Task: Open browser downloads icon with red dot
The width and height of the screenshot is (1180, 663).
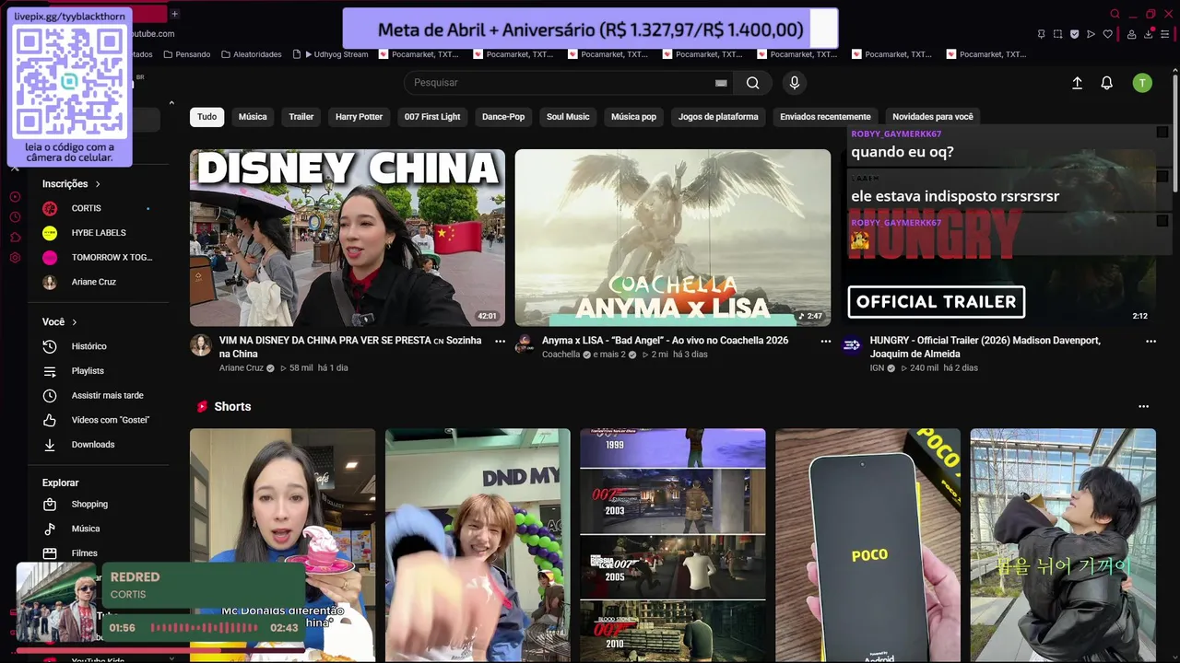Action: pos(1150,34)
